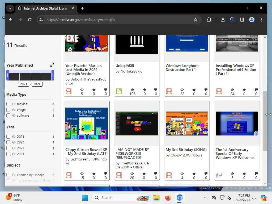Check the Created by Unbojih subject checkbox
The height and width of the screenshot is (204, 272).
tap(8, 175)
